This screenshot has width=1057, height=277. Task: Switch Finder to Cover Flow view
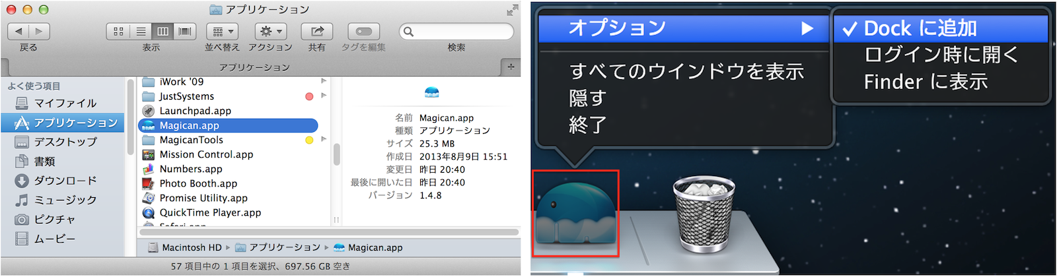point(185,31)
